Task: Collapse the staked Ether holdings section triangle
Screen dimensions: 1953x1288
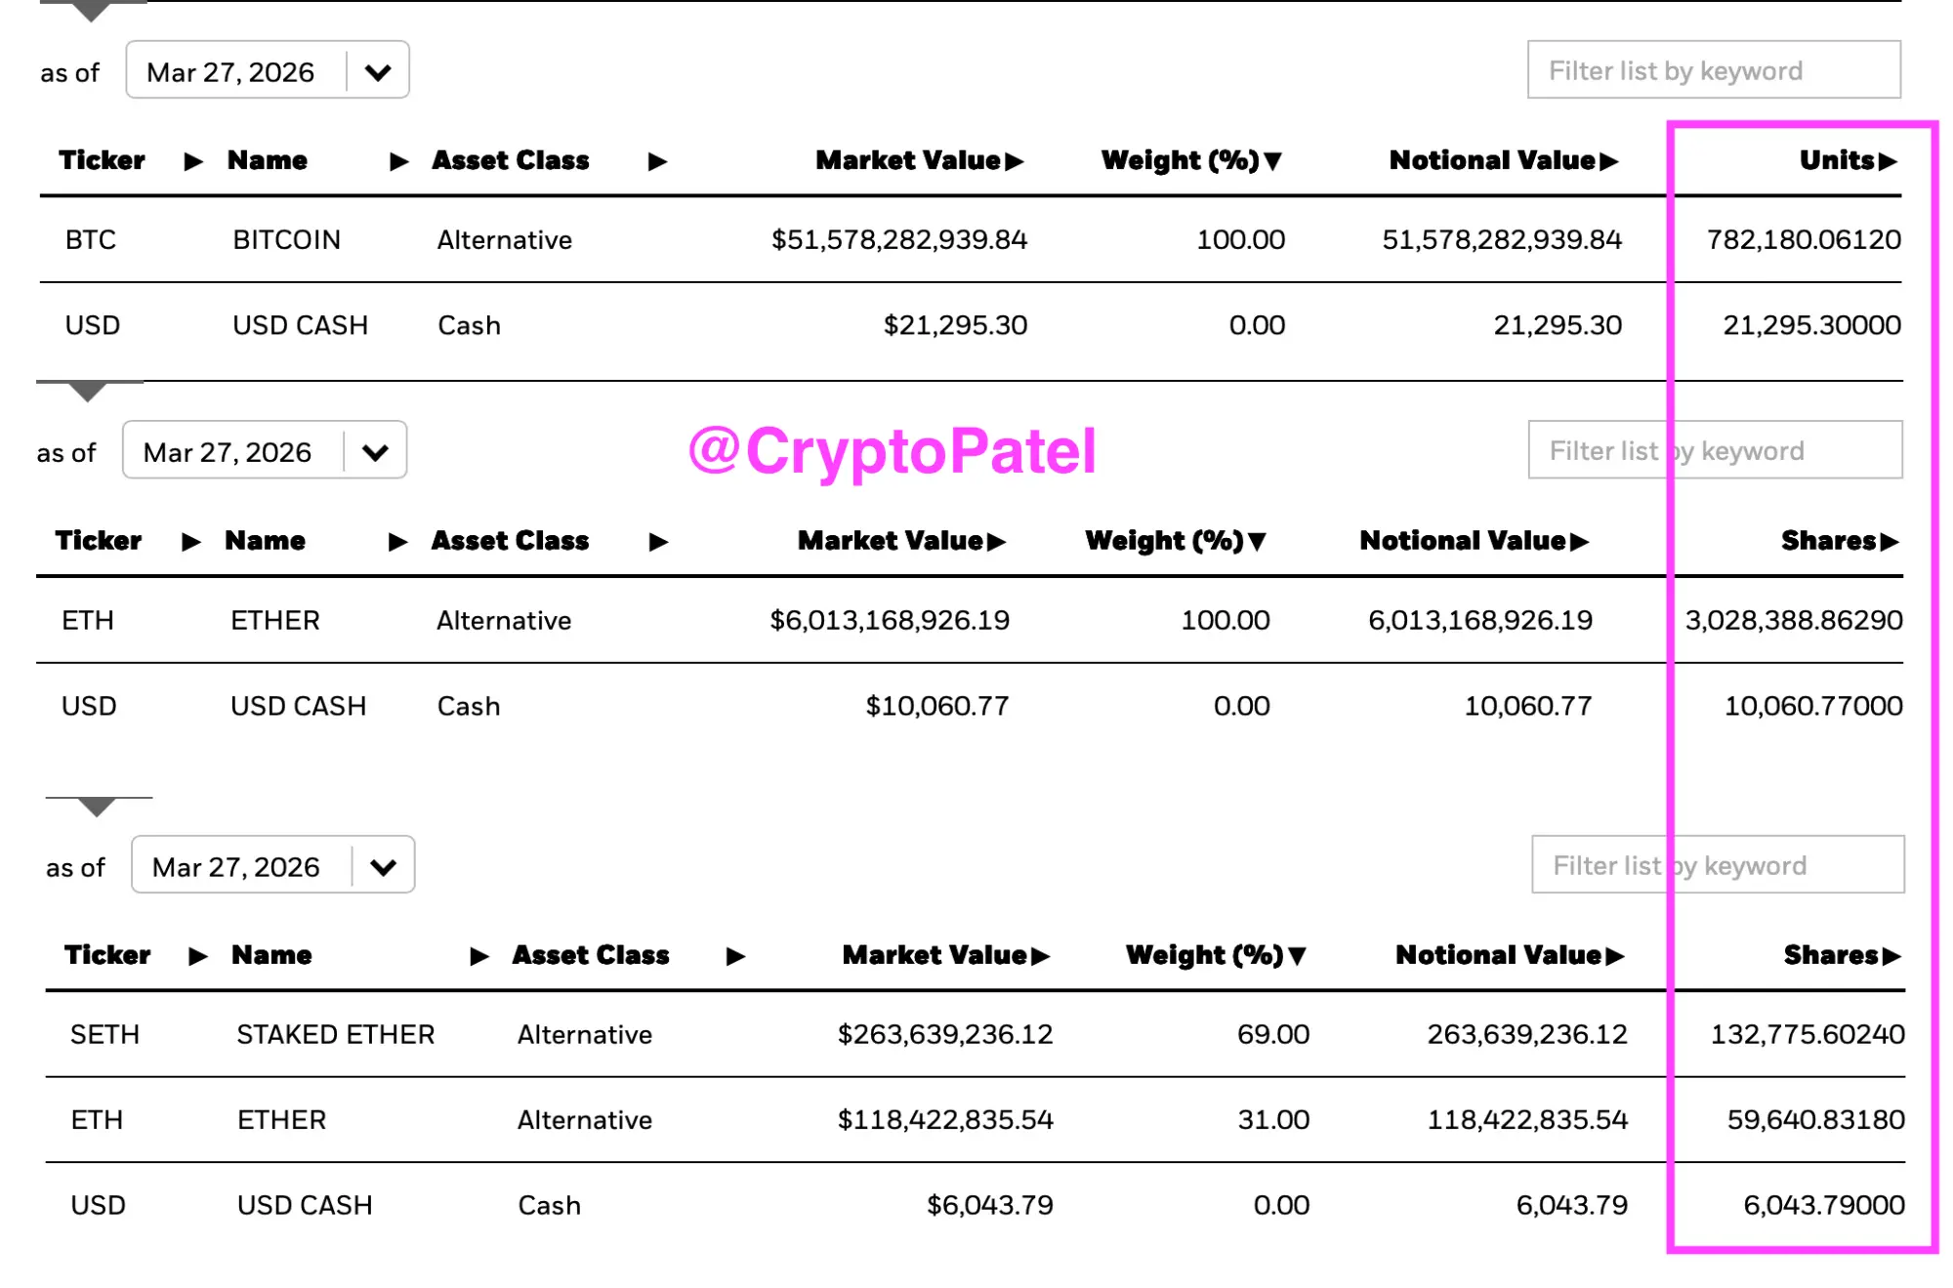Action: pos(97,807)
